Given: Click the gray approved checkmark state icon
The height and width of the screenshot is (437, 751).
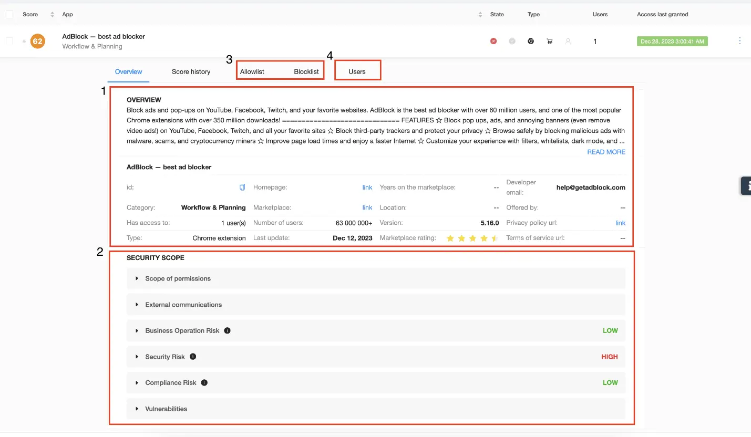Looking at the screenshot, I should [x=512, y=41].
